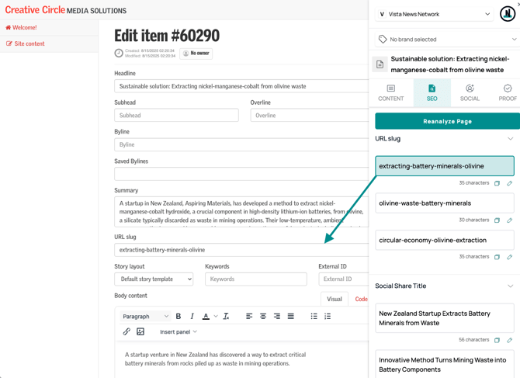The width and height of the screenshot is (520, 378).
Task: Click the document icon beside article title
Action: pos(380,64)
